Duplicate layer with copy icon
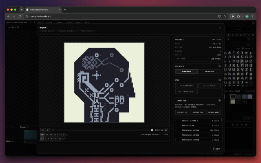This screenshot has width=261, height=163. click(x=233, y=125)
